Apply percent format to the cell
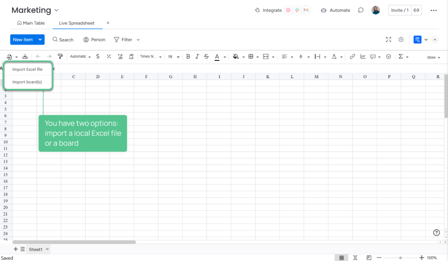 click(108, 57)
